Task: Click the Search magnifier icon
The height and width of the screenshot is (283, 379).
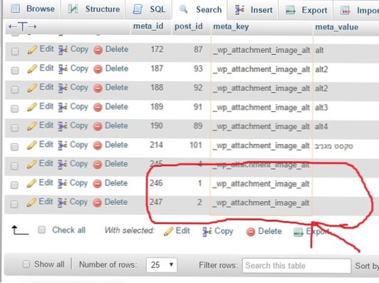Action: (x=183, y=9)
